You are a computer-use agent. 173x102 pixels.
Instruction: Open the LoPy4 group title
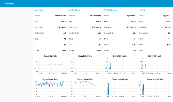[142, 10]
